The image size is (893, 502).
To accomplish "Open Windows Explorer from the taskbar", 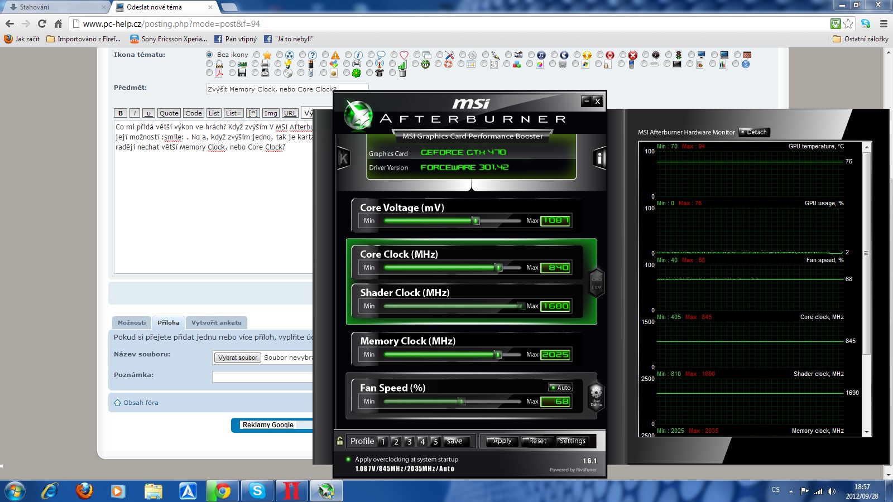I will click(x=153, y=491).
